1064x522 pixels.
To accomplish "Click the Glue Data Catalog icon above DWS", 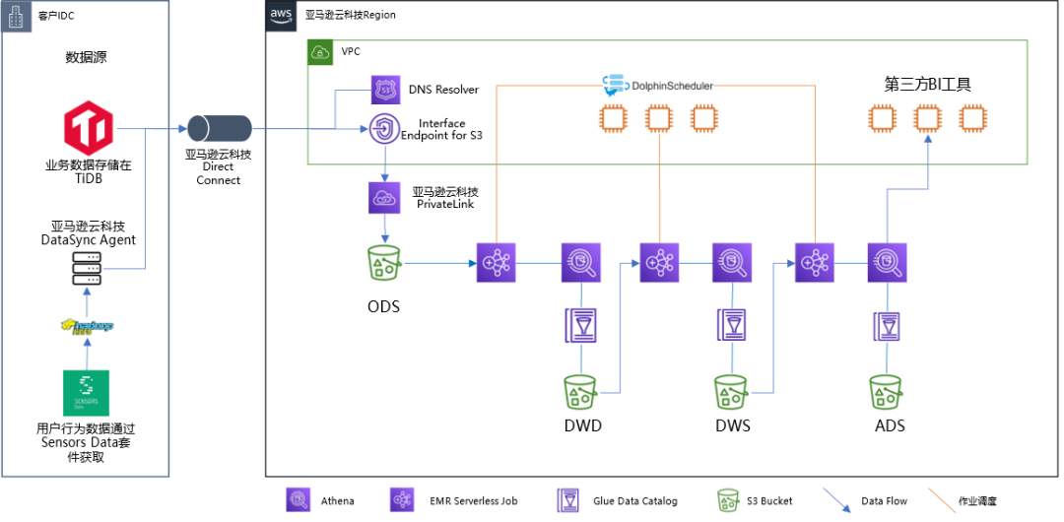I will (x=732, y=325).
